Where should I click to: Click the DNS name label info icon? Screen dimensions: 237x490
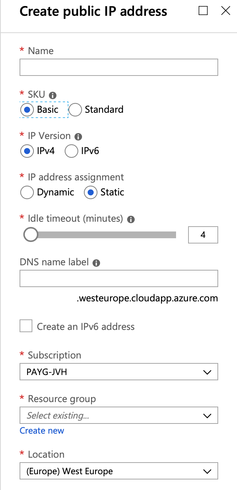[96, 263]
